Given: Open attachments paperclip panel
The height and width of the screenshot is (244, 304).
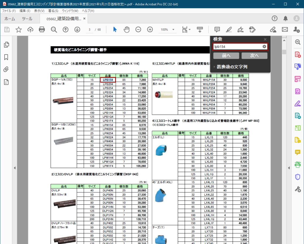Looking at the screenshot, I should [x=6, y=69].
